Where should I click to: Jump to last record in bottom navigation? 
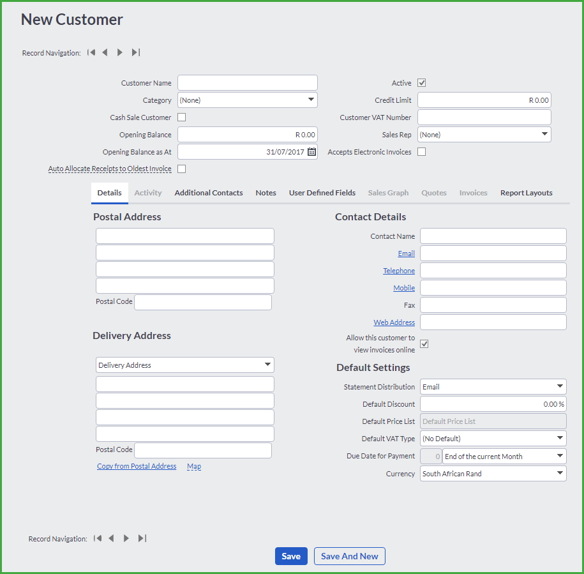(142, 538)
